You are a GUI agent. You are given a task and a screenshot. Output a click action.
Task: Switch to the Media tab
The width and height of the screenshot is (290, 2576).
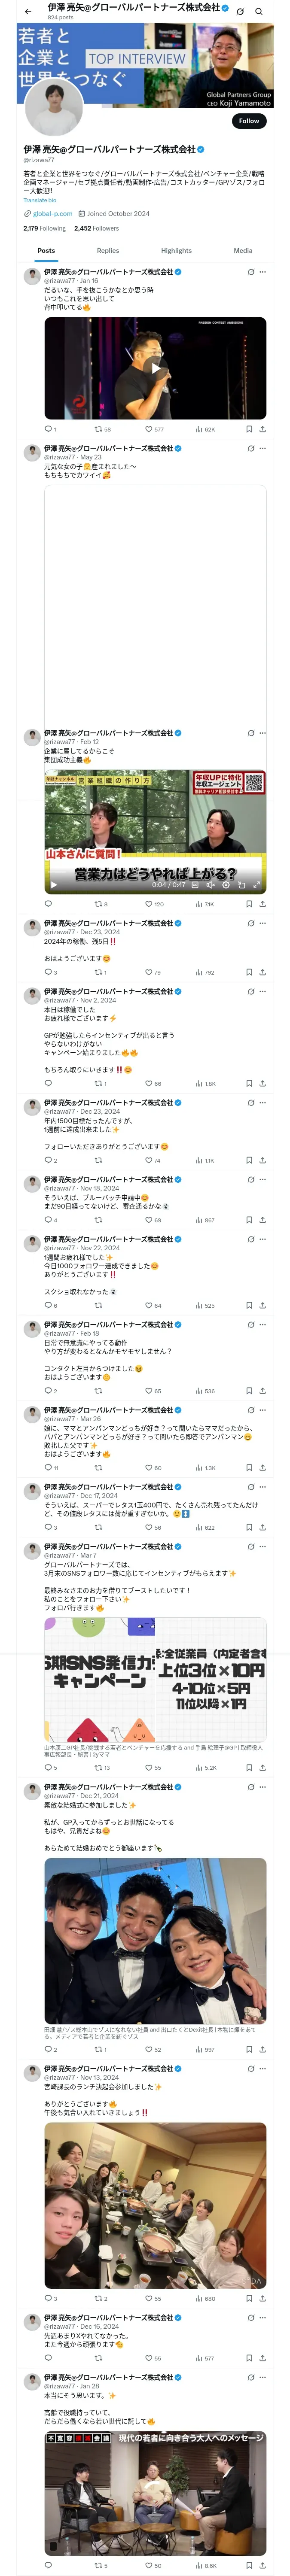point(243,251)
